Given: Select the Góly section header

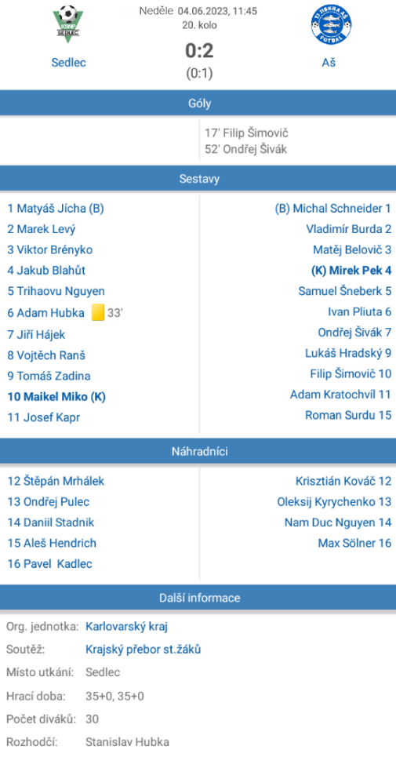Looking at the screenshot, I should (198, 103).
